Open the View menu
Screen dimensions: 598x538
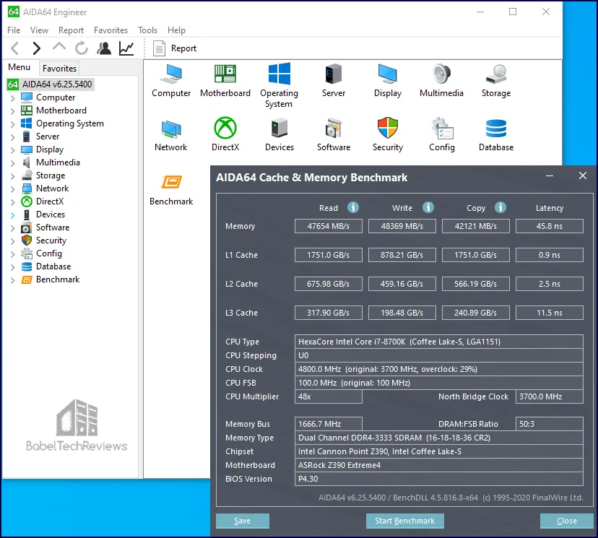(x=39, y=30)
